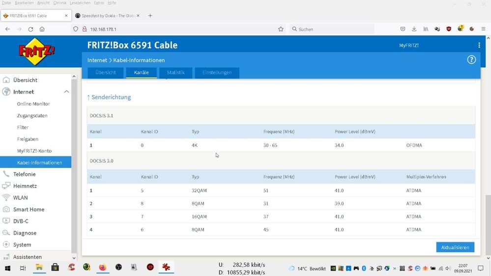Image resolution: width=491 pixels, height=276 pixels.
Task: Bookmark this page with the star icon
Action: 281,29
